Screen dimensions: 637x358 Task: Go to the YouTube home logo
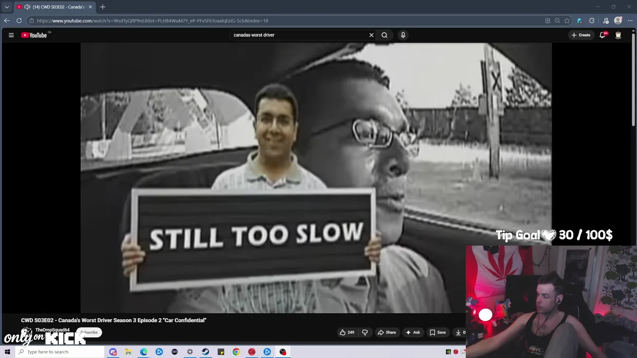point(34,35)
